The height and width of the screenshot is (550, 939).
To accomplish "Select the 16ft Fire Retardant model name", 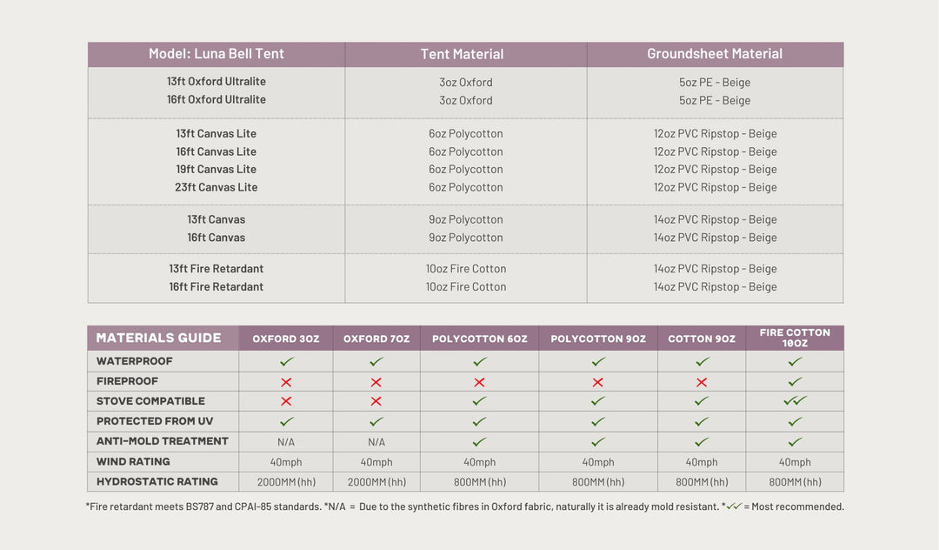I will [x=216, y=286].
